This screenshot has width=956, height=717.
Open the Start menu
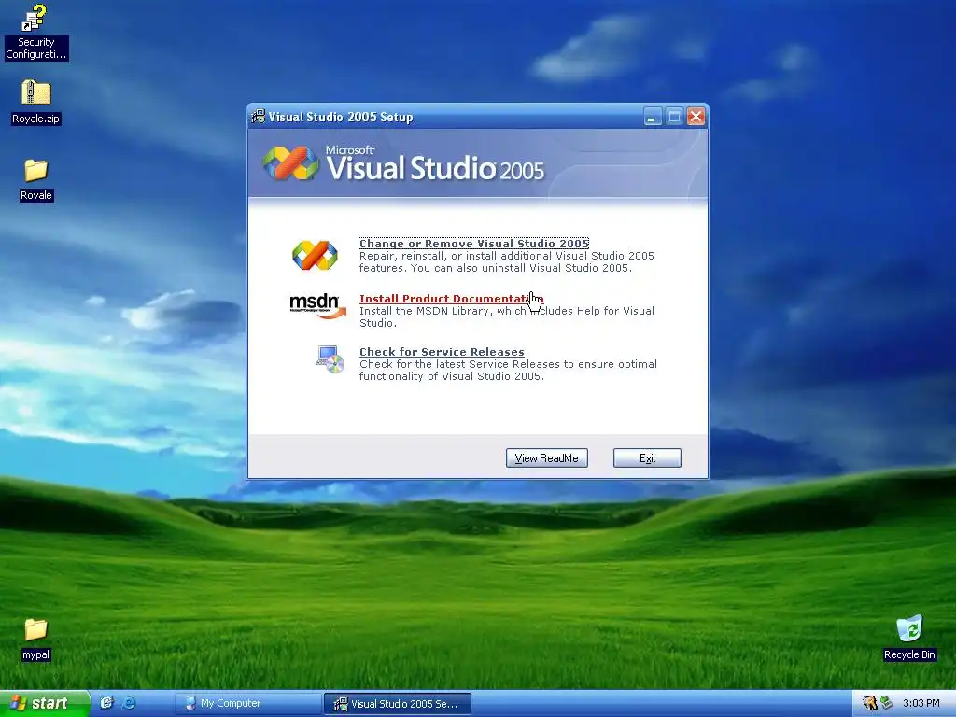[45, 703]
